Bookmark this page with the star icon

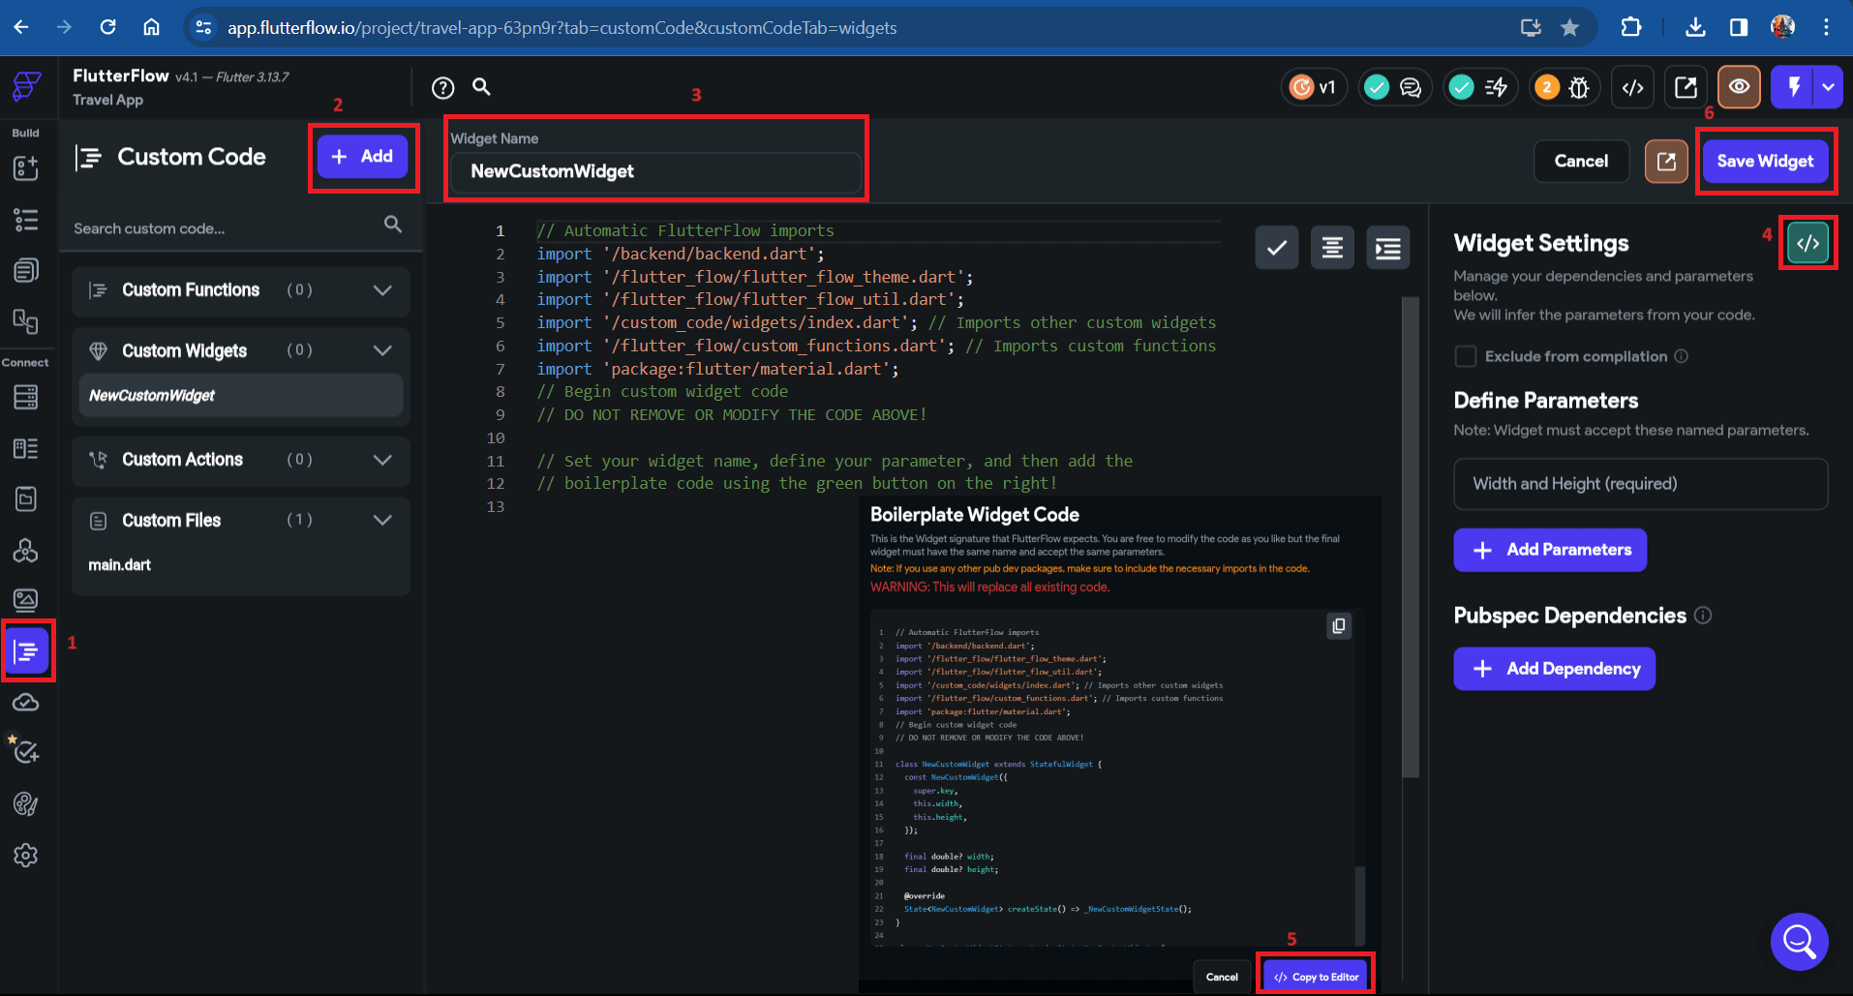(x=1569, y=28)
